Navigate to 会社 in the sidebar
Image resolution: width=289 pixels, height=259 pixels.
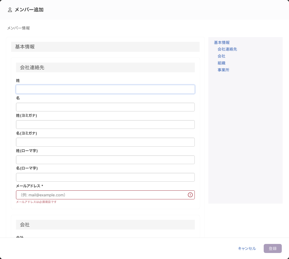point(221,56)
